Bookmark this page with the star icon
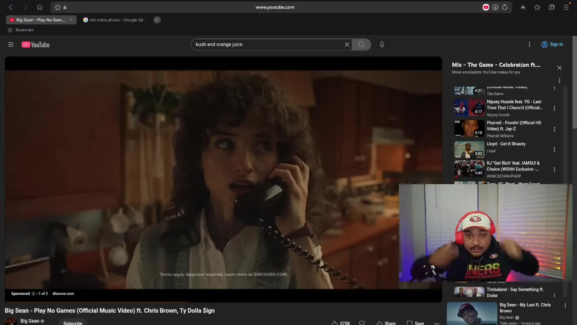Screen dimensions: 577x325 [57, 7]
